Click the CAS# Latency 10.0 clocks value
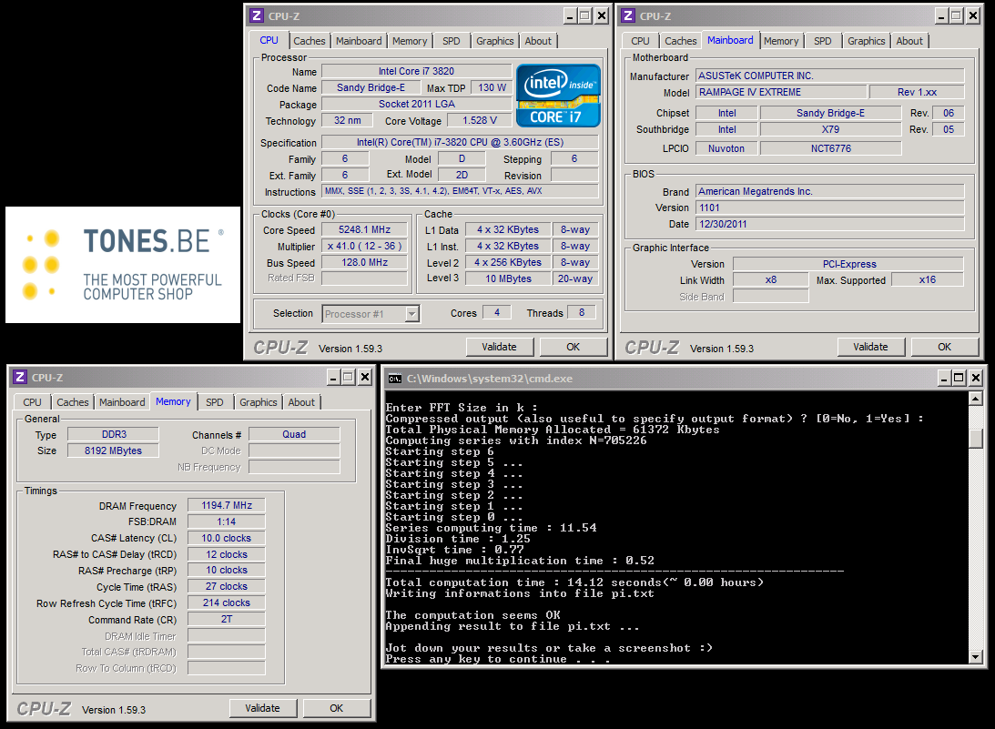The height and width of the screenshot is (729, 995). pos(227,538)
